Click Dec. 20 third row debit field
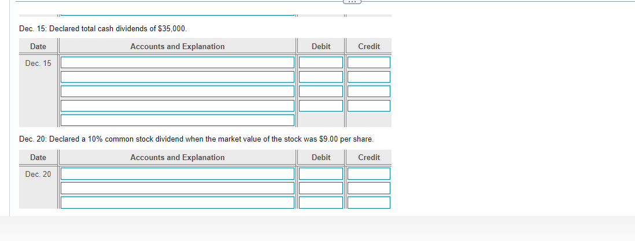635x241 pixels. click(321, 202)
